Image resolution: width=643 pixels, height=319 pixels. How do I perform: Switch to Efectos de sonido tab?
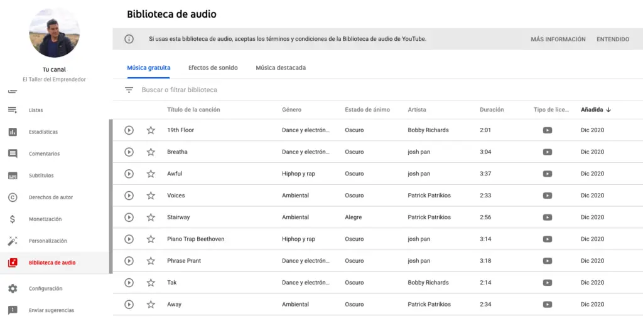(213, 68)
